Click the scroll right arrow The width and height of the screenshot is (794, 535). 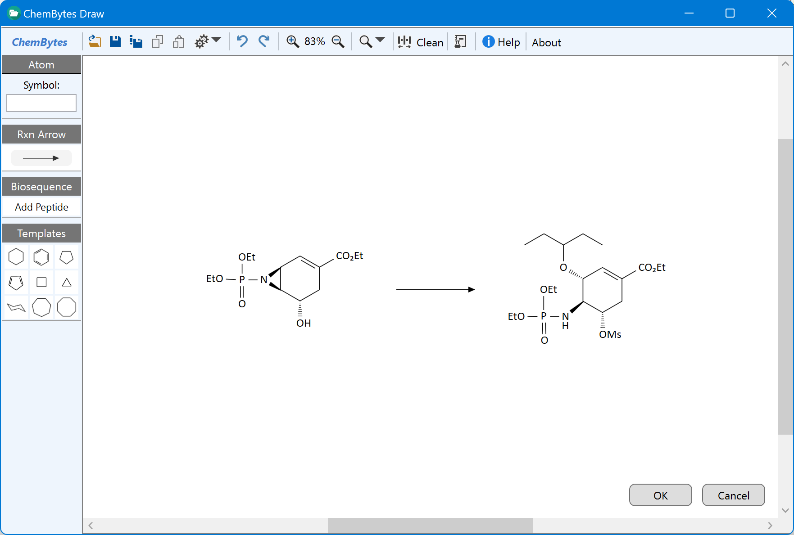pyautogui.click(x=770, y=526)
